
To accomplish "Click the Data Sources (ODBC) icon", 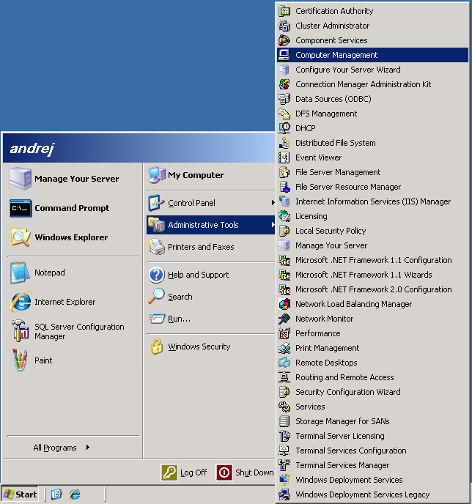I will coord(284,99).
